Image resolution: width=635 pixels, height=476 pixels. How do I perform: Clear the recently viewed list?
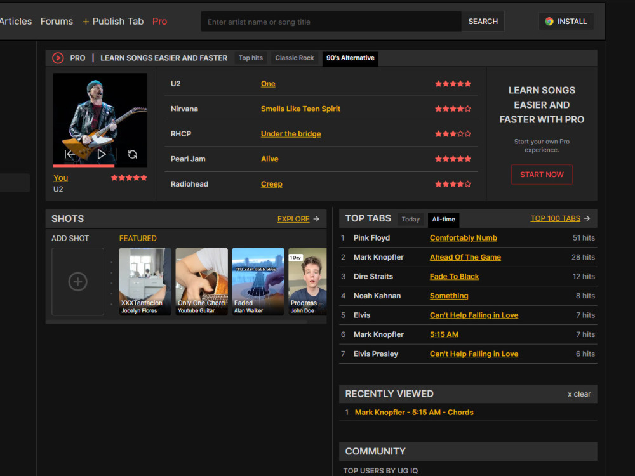tap(579, 394)
